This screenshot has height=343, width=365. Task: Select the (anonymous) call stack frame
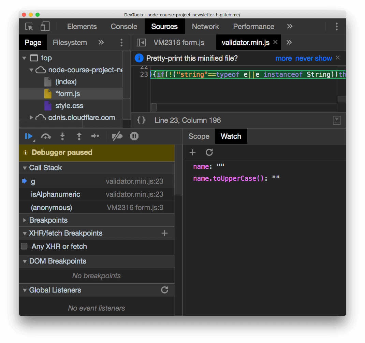(x=97, y=208)
